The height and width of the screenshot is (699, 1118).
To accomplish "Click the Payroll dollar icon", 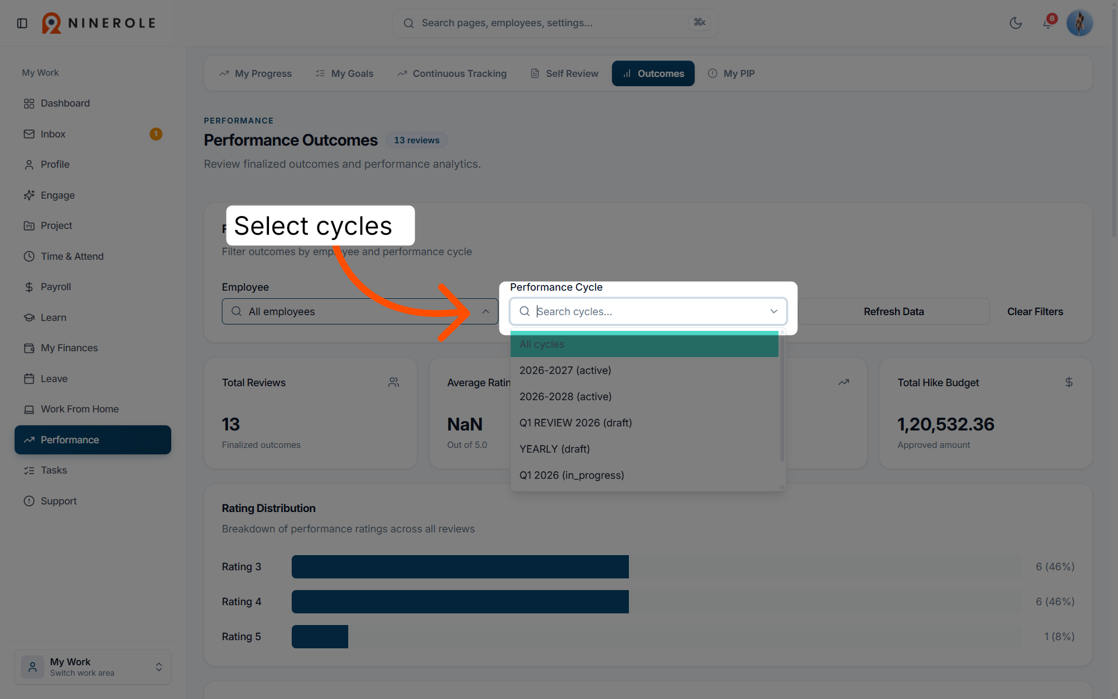I will click(x=29, y=287).
